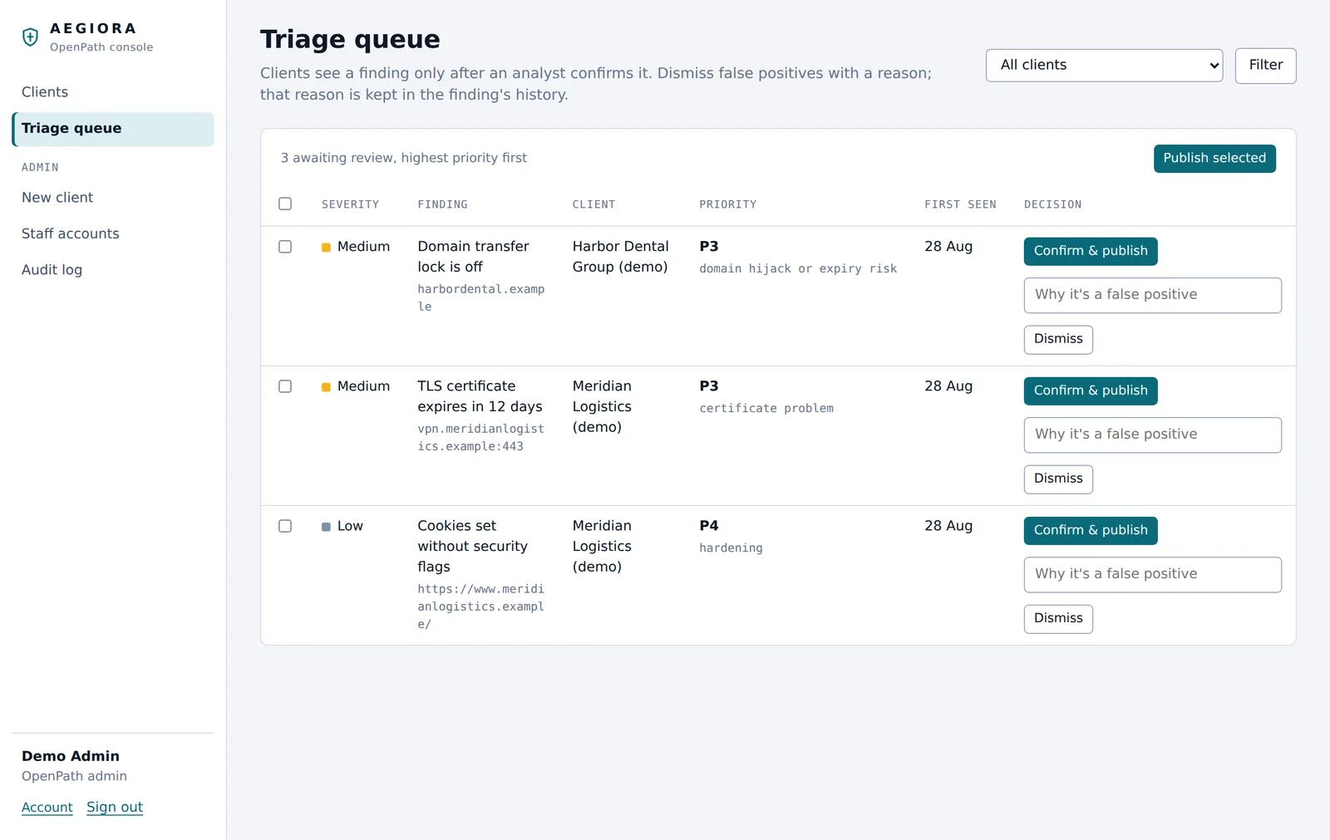
Task: Select Triage queue in the sidebar
Action: [x=113, y=129]
